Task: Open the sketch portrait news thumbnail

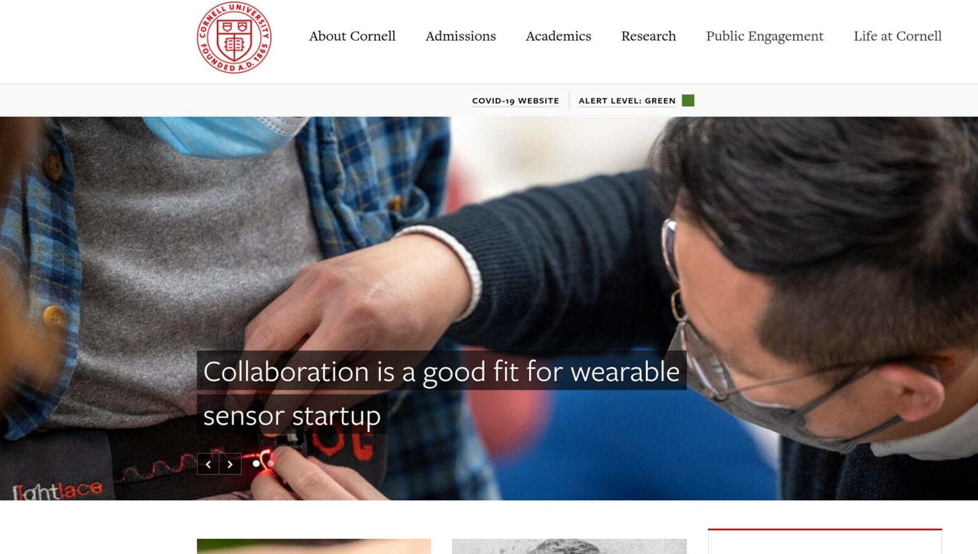Action: [569, 546]
